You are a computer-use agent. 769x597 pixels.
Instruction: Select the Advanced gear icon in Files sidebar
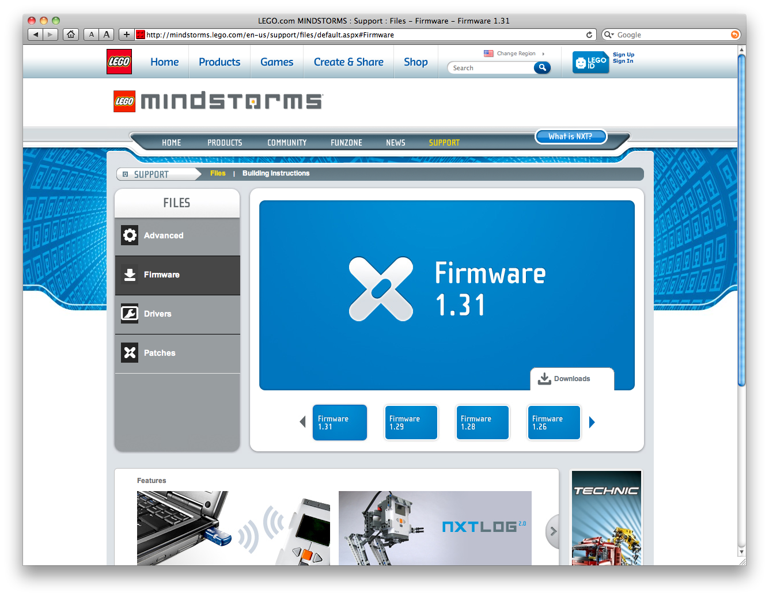(130, 235)
